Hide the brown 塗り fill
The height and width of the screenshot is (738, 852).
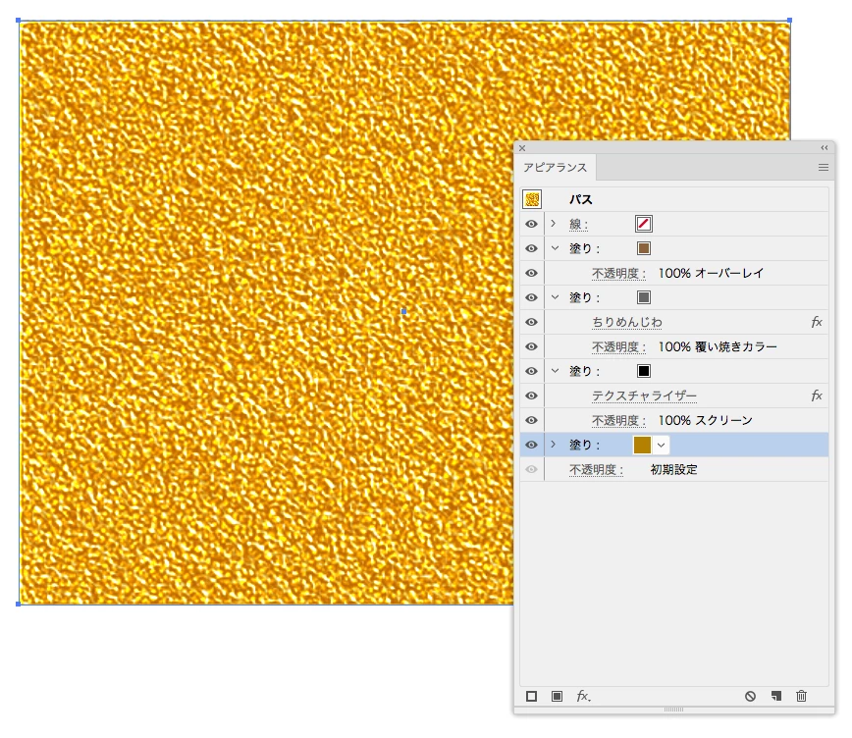(x=531, y=248)
